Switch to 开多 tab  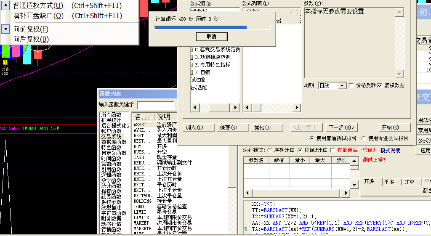371,181
